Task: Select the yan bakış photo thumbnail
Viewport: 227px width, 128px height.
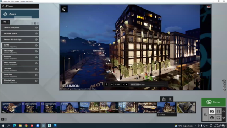Action: (89, 107)
